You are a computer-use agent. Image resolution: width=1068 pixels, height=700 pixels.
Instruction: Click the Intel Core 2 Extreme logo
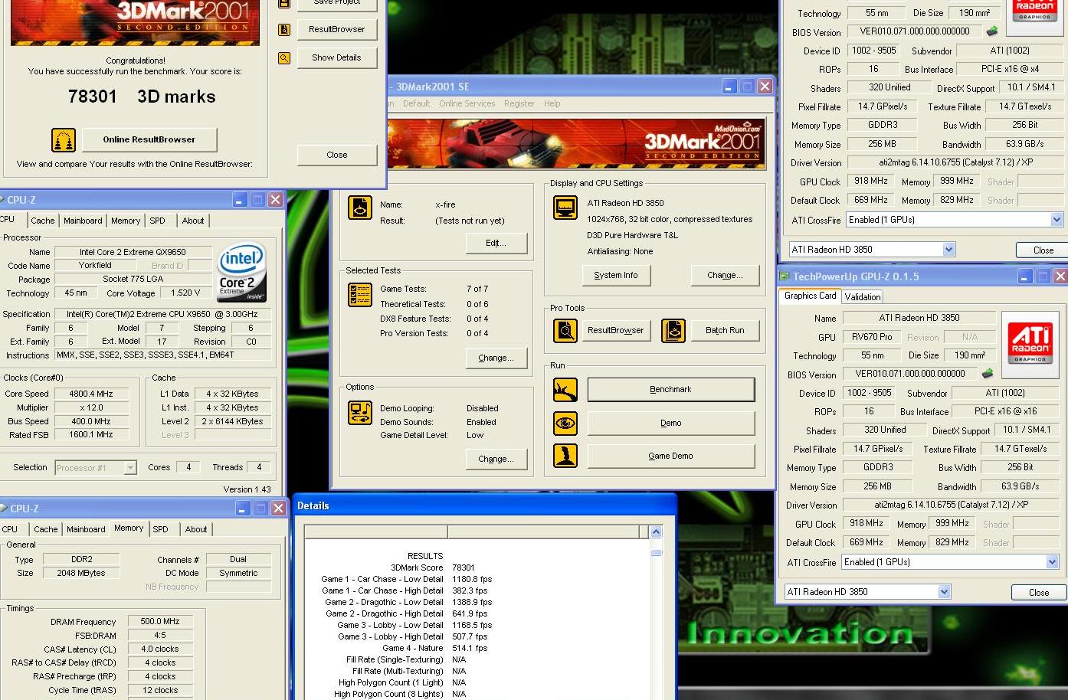click(242, 271)
